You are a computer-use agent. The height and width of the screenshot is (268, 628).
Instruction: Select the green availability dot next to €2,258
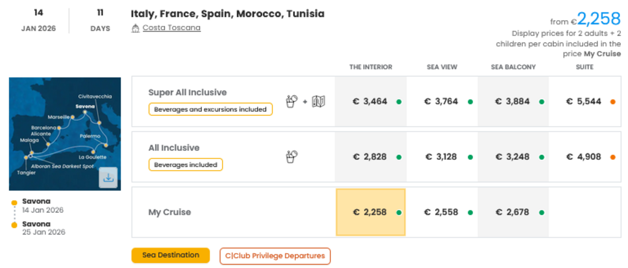(x=399, y=212)
